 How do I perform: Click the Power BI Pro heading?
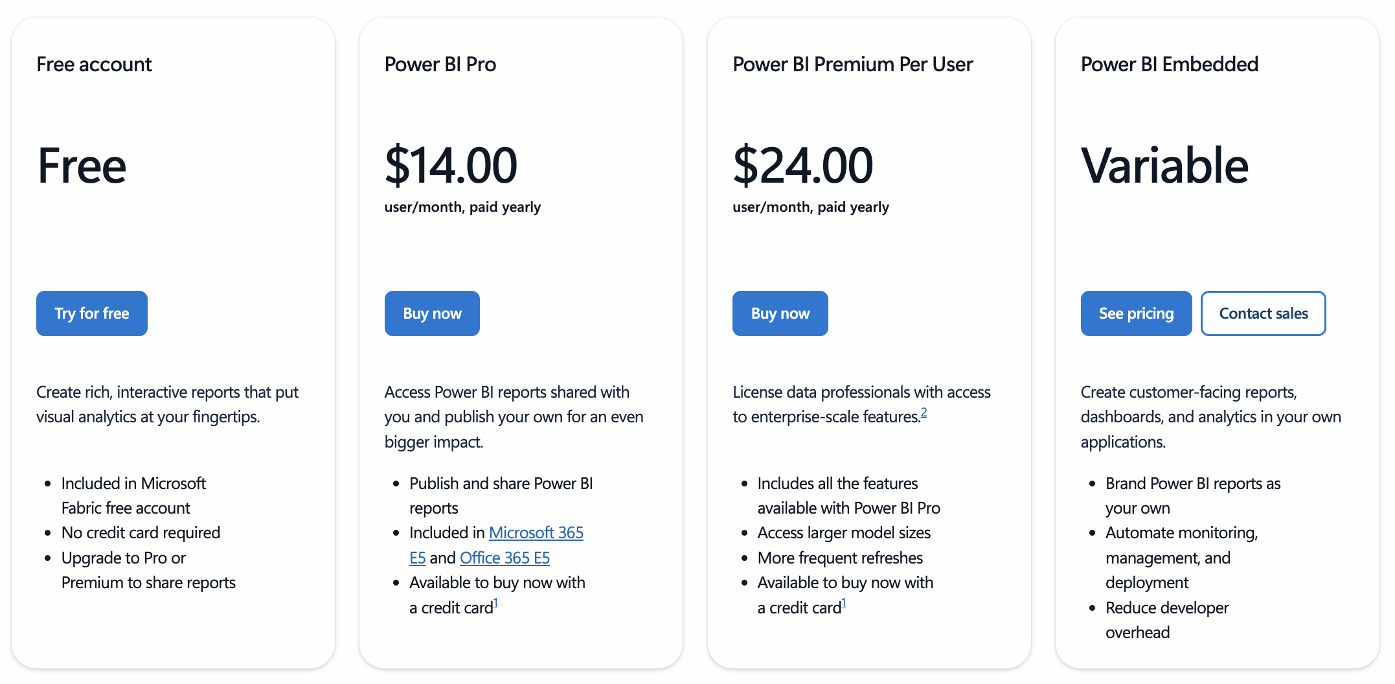click(x=440, y=64)
